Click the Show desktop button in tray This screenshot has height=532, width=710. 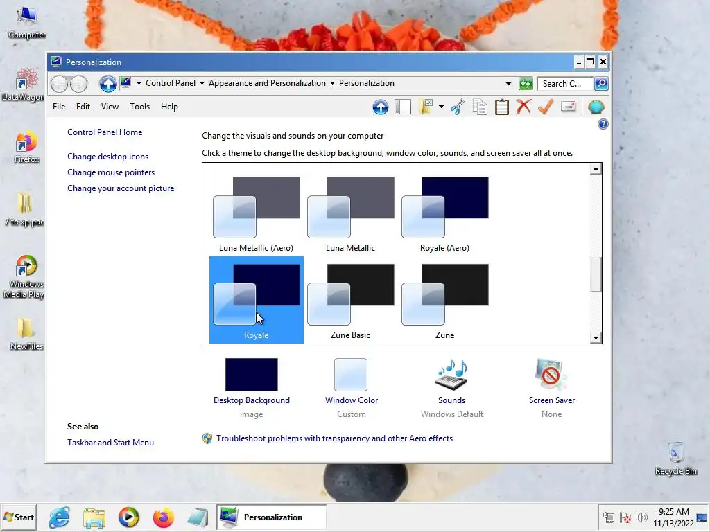702,517
